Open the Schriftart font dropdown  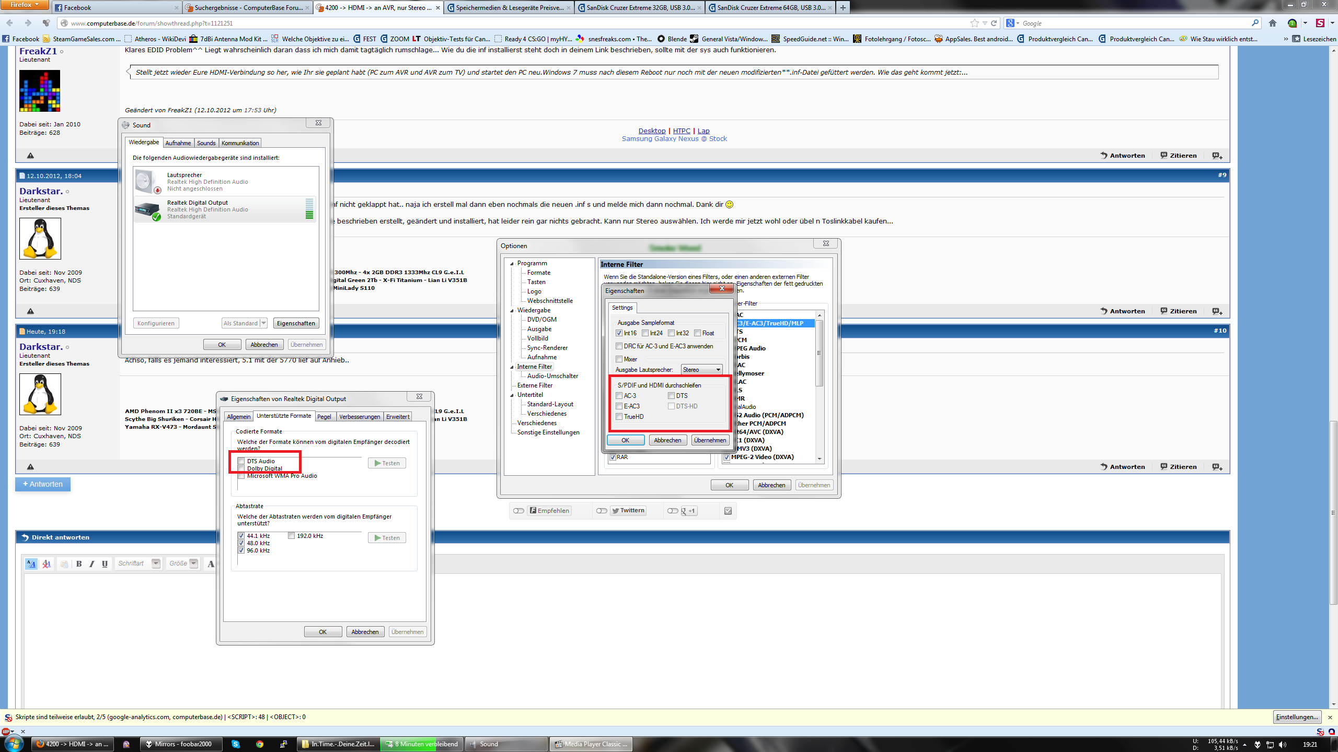[156, 563]
